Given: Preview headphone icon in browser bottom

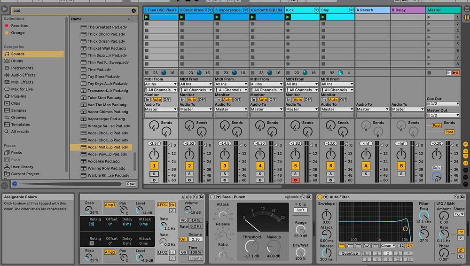Looking at the screenshot, I should point(15,184).
